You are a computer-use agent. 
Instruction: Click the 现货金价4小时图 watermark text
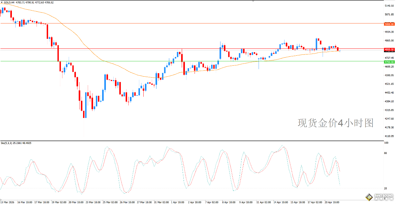pyautogui.click(x=335, y=123)
